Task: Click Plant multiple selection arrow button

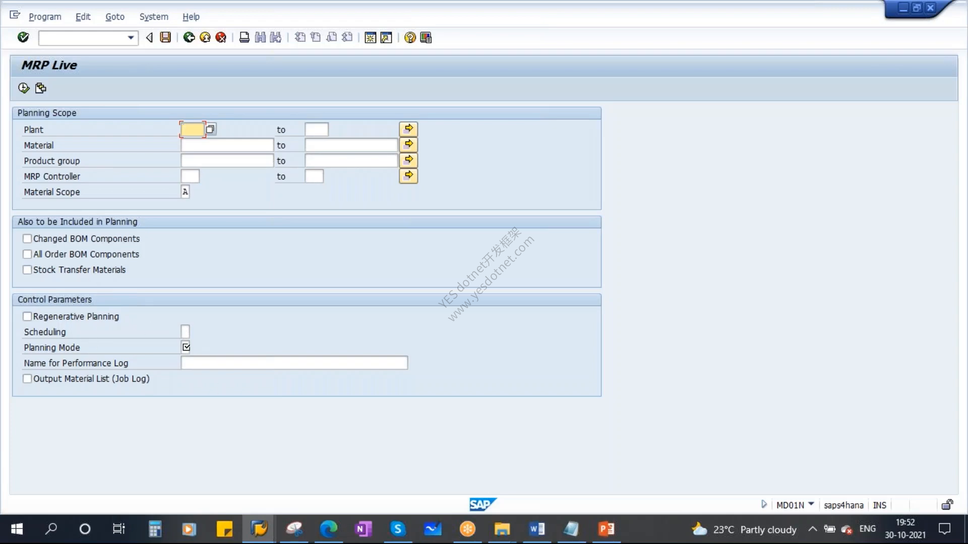Action: tap(408, 128)
